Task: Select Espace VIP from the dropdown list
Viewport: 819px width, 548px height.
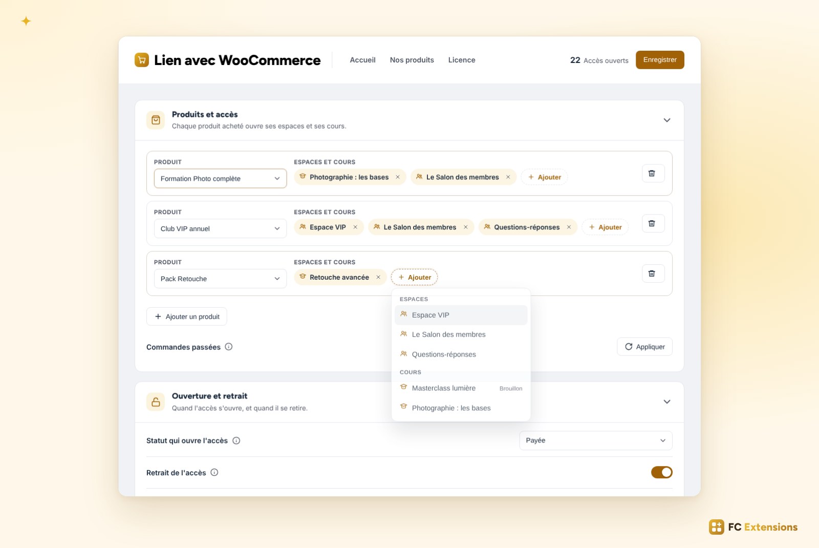Action: pos(461,315)
